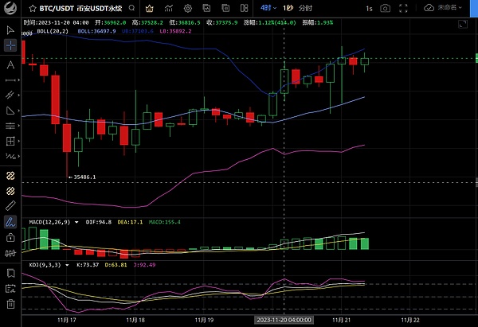Click the trash icon to delete drawings

[x=10, y=303]
